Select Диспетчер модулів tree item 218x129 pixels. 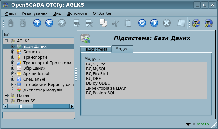pyautogui.click(x=43, y=90)
